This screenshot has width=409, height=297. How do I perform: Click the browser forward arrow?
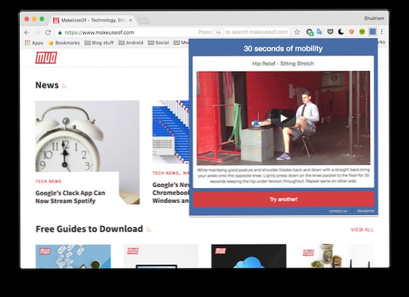pos(37,32)
